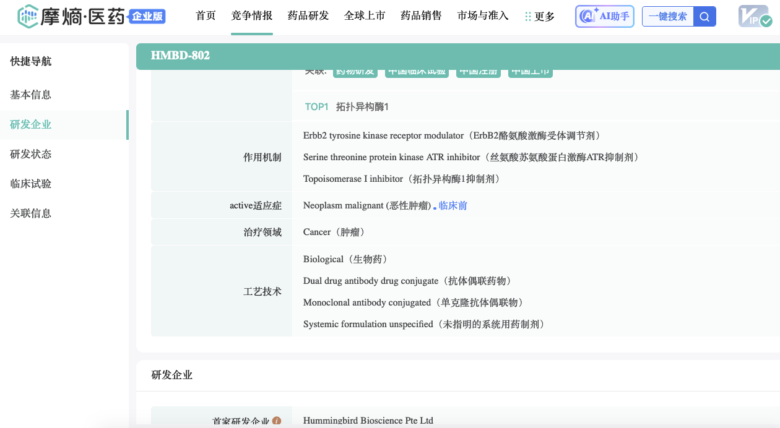The image size is (780, 428).
Task: Click the info icon beside 首家研发企业
Action: 277,421
